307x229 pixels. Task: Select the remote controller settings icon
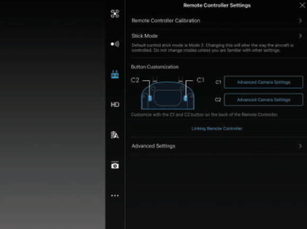tap(115, 74)
